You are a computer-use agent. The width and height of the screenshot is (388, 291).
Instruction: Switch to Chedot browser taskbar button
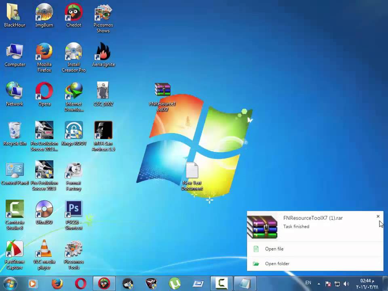pos(104,284)
